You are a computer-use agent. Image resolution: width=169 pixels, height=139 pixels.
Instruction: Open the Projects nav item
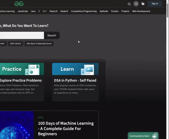coord(125,11)
